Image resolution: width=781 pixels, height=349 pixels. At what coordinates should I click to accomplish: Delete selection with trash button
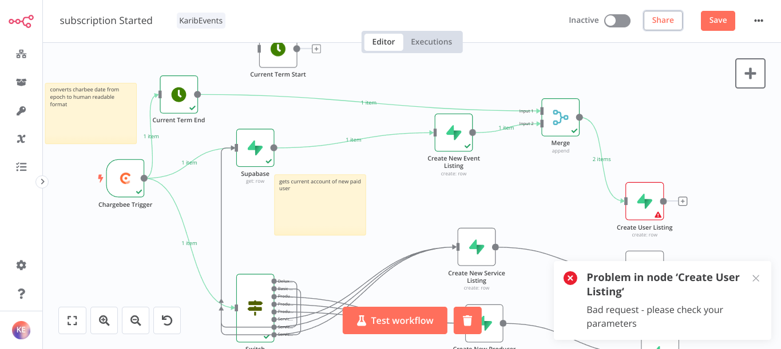coord(467,320)
